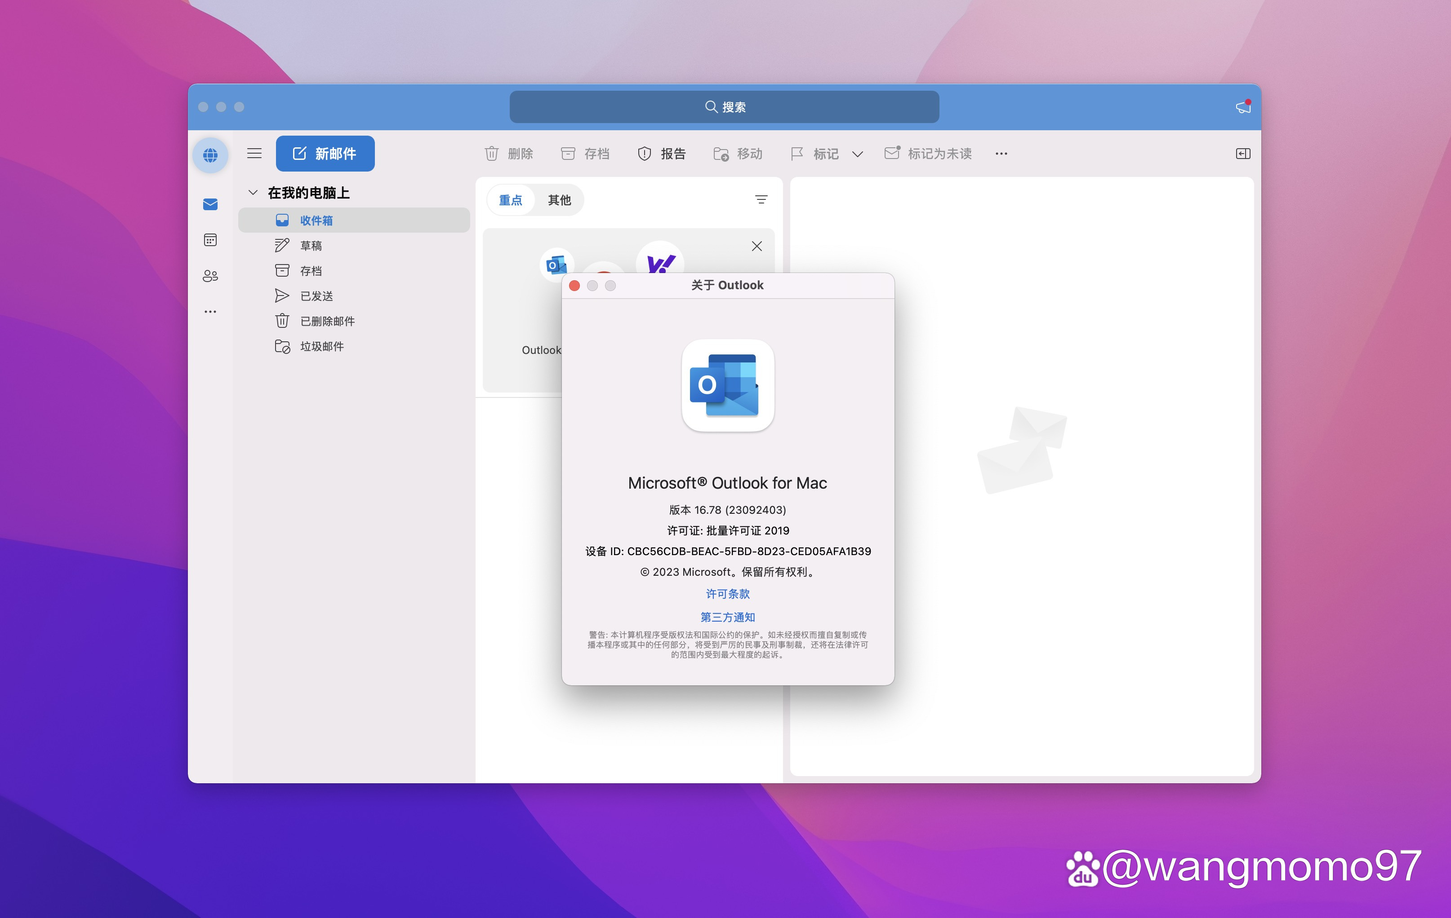1451x918 pixels.
Task: Click 标记为未读 toolbar item
Action: (928, 154)
